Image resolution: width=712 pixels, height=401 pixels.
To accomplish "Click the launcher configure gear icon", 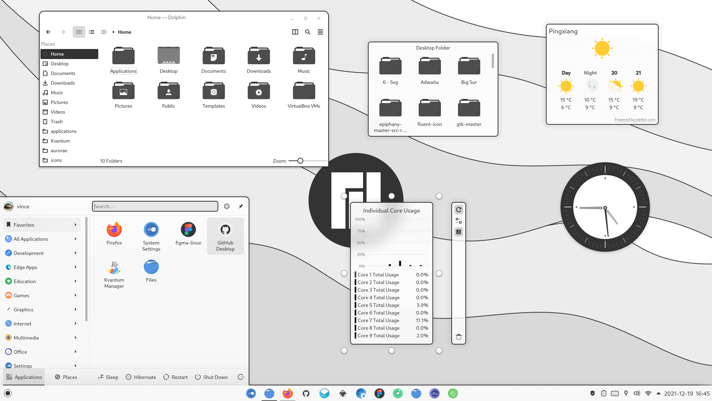I will pos(227,206).
